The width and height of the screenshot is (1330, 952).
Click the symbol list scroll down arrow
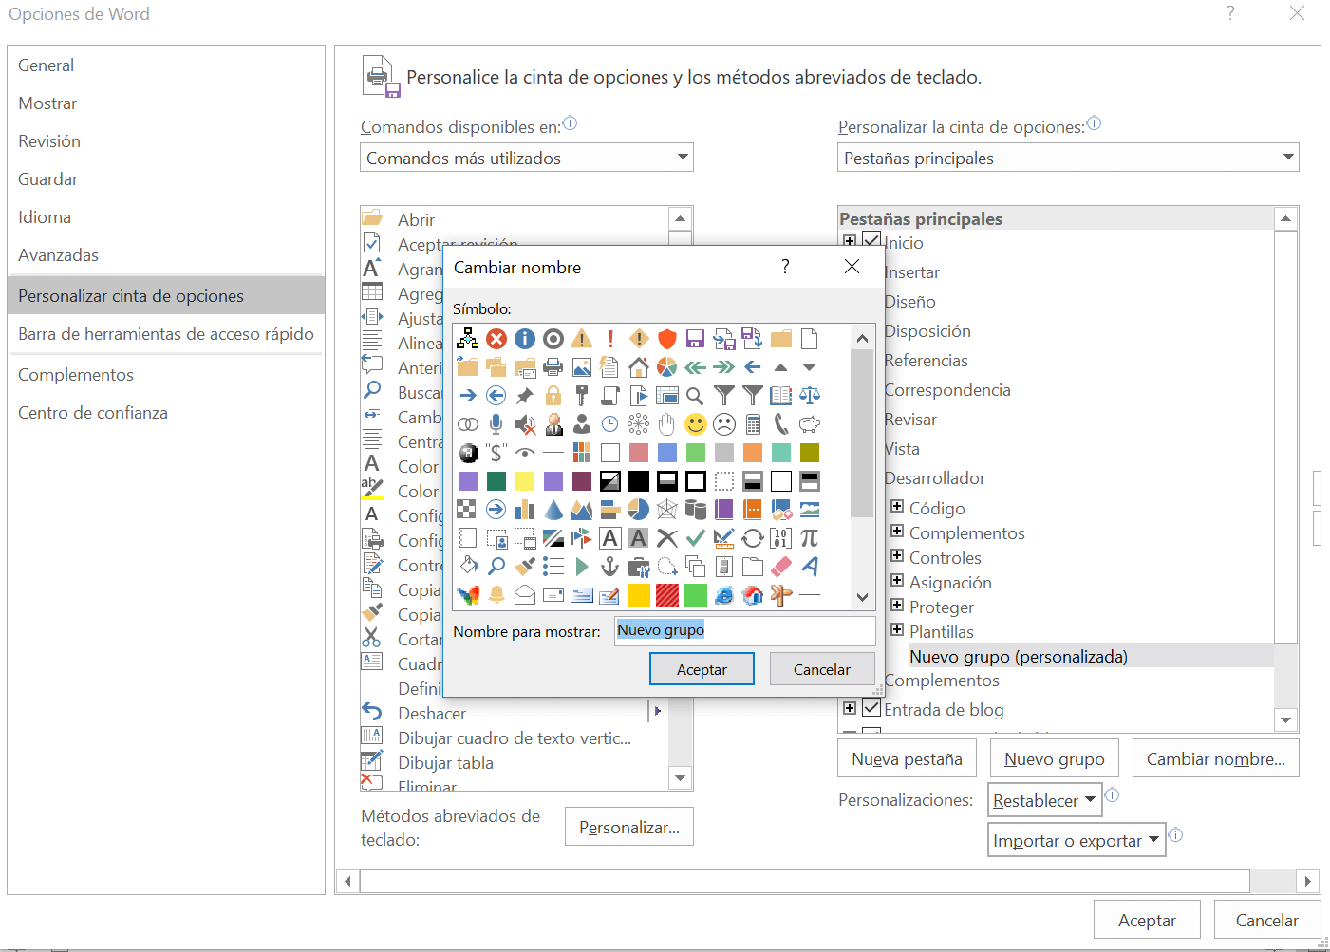(862, 597)
